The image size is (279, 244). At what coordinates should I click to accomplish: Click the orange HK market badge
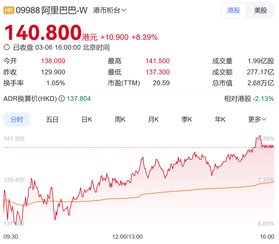pyautogui.click(x=9, y=10)
